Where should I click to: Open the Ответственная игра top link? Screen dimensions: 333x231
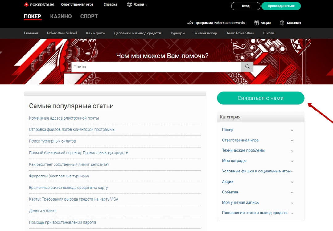77,4
